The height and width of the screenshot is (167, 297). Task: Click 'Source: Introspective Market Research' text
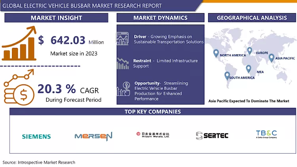pos(39,163)
